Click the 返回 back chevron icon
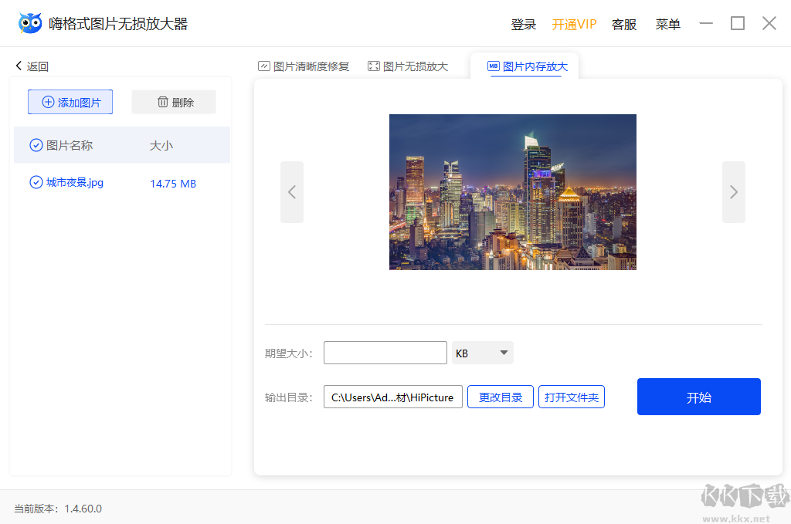Viewport: 791px width, 524px height. pos(19,66)
